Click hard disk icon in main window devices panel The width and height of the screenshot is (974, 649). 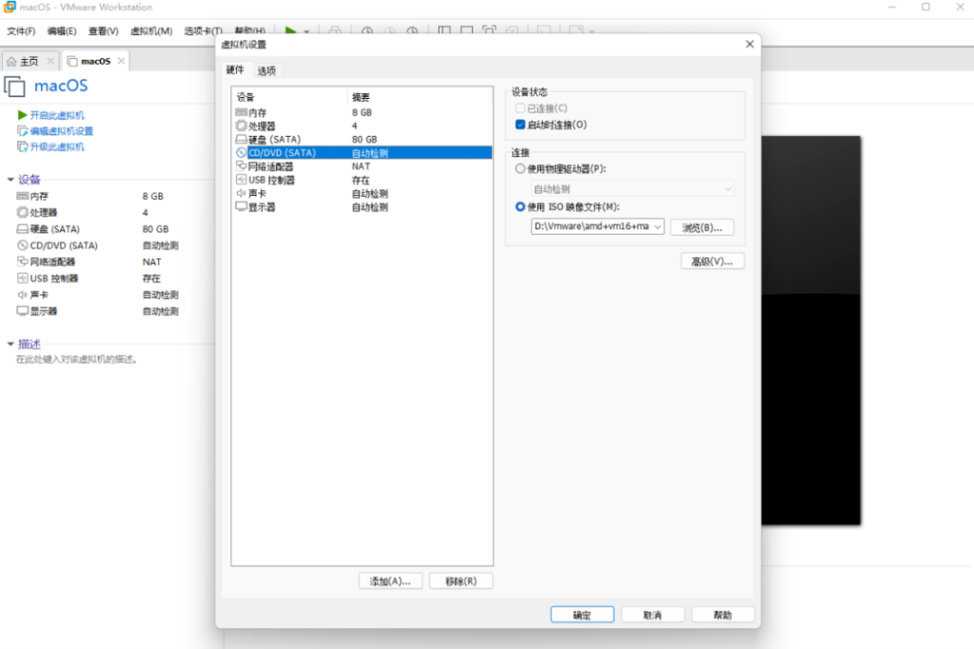[23, 229]
